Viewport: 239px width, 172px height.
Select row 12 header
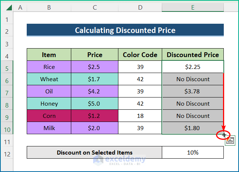(x=7, y=153)
